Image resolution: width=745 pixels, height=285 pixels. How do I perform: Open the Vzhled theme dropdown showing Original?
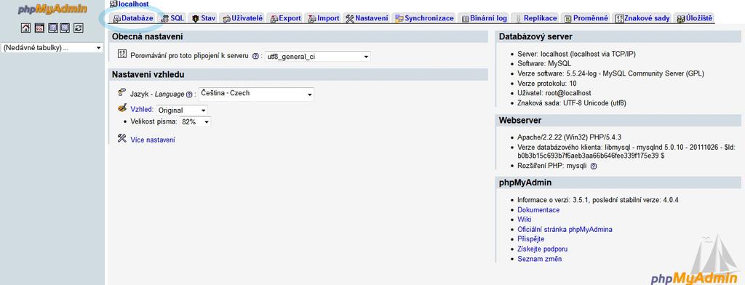[x=181, y=111]
